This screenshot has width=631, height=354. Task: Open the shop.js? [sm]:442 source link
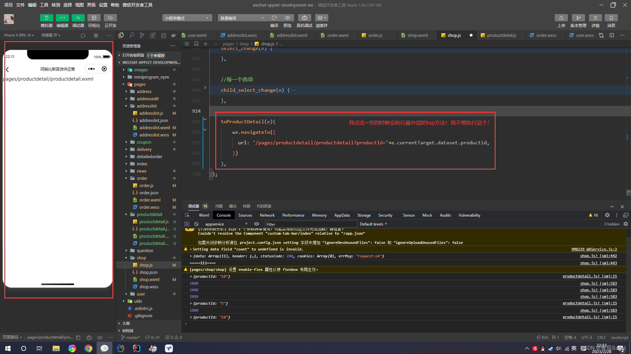pyautogui.click(x=598, y=256)
